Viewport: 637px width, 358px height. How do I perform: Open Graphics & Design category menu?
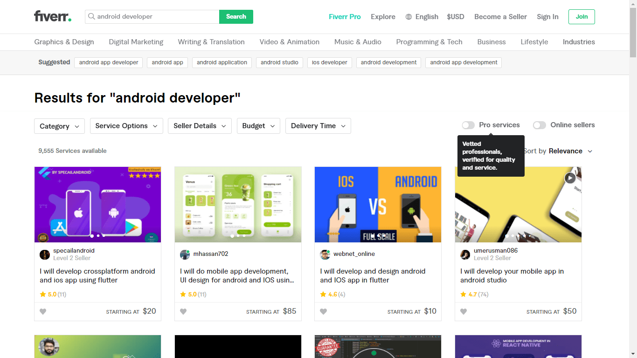[64, 42]
